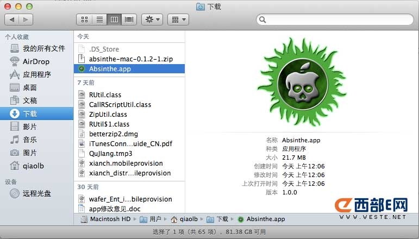Select AirDrop in the sidebar
419x239 pixels.
[x=36, y=61]
